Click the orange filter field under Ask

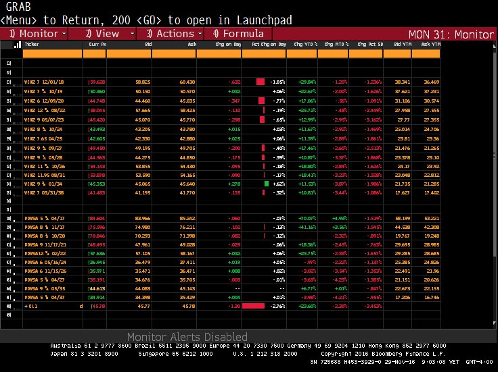(174, 54)
